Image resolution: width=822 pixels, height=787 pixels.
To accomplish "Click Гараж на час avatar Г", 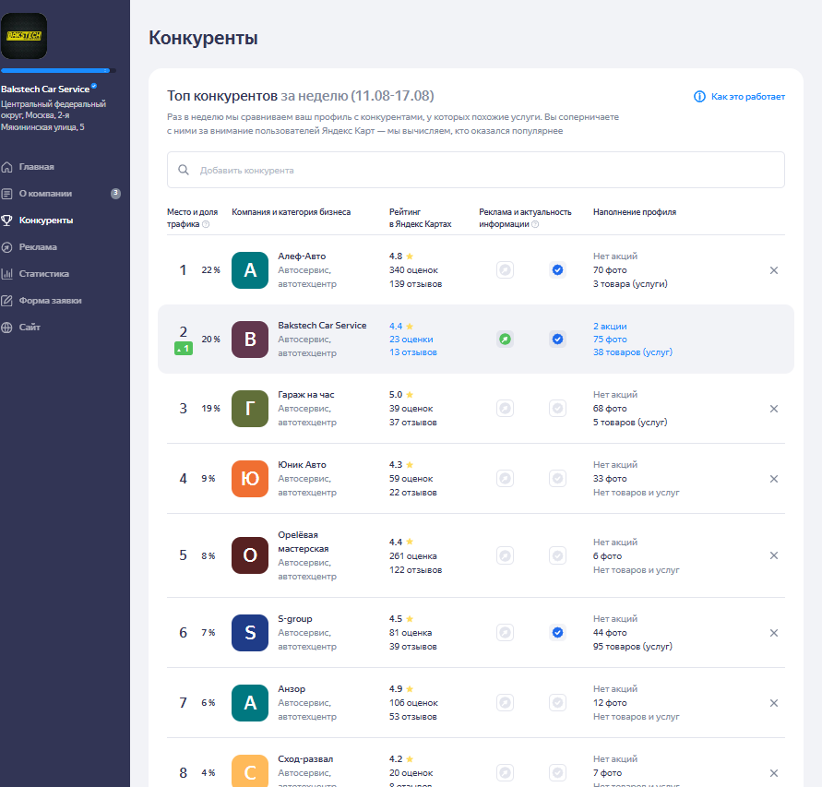I will (x=250, y=409).
